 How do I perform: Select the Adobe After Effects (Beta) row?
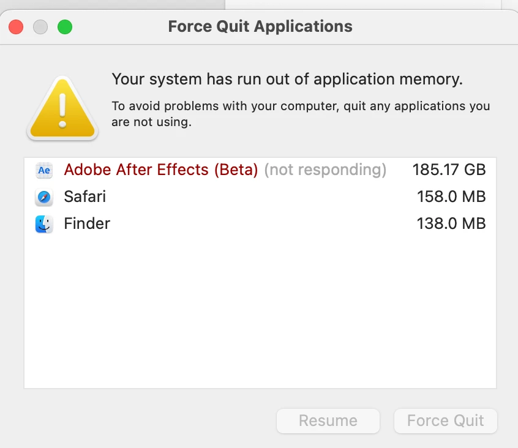[160, 170]
